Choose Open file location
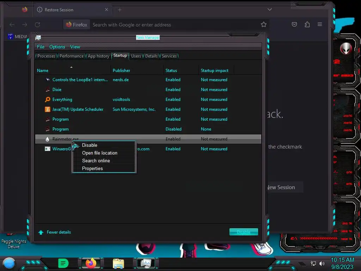 (104, 153)
